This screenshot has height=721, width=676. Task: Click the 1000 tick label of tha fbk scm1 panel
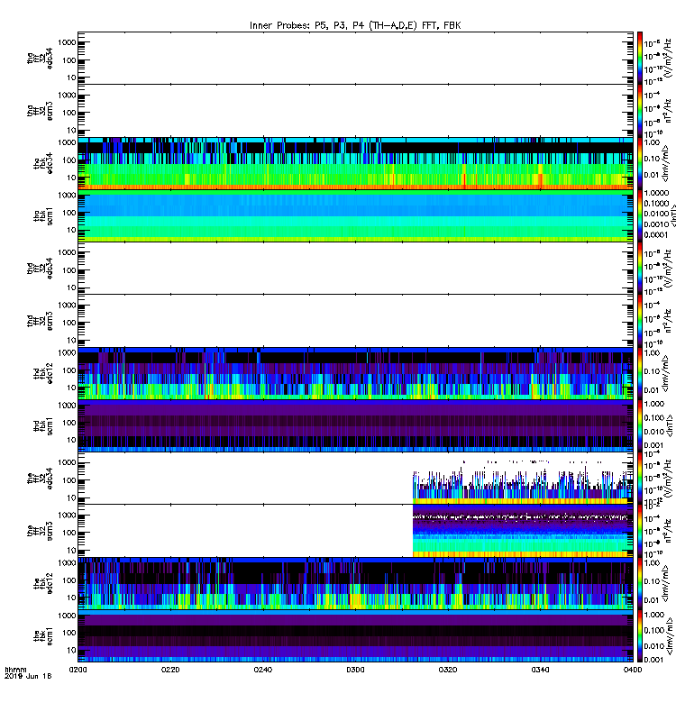[67, 195]
